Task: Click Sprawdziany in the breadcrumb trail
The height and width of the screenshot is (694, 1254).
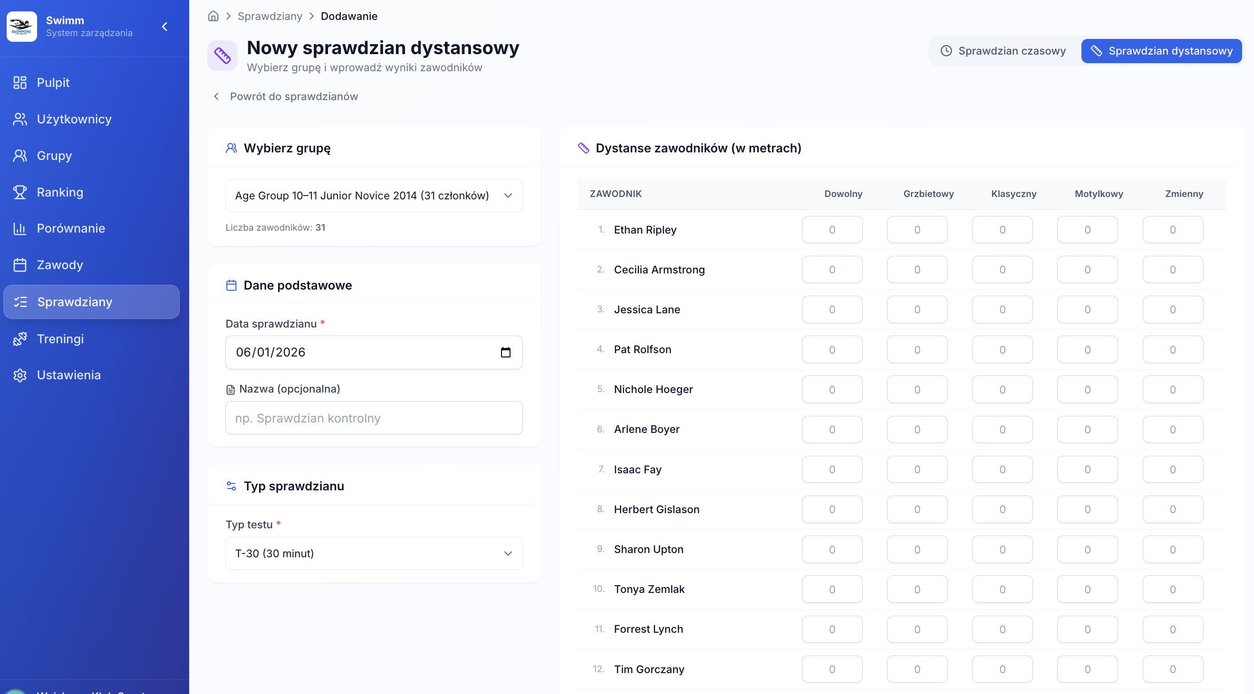Action: click(270, 16)
